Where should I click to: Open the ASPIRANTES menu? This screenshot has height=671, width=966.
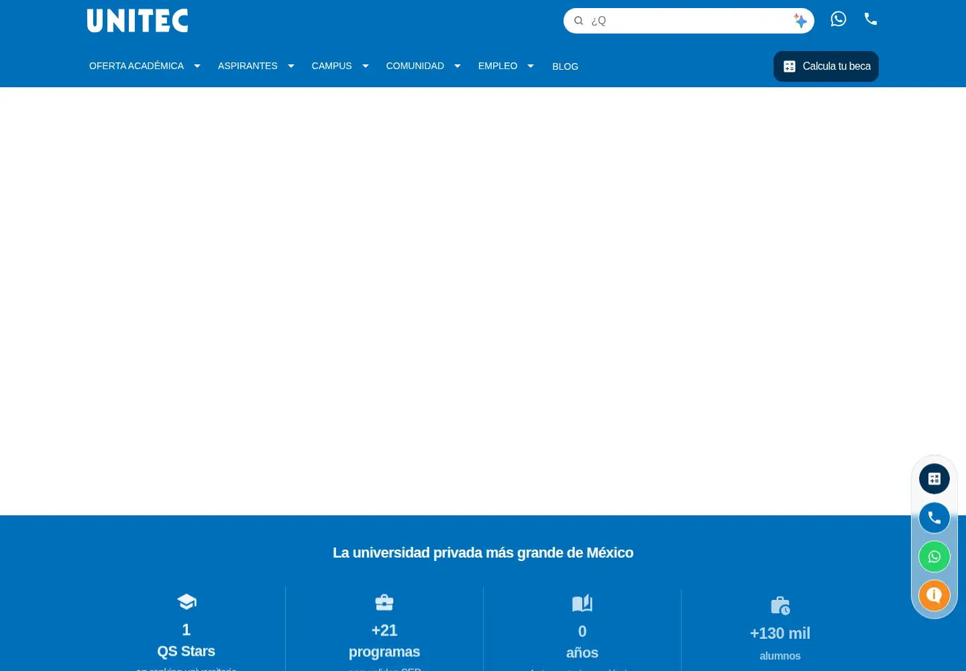click(x=248, y=66)
